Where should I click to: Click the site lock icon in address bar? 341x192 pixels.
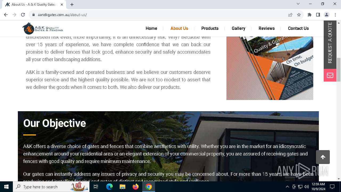(x=34, y=15)
